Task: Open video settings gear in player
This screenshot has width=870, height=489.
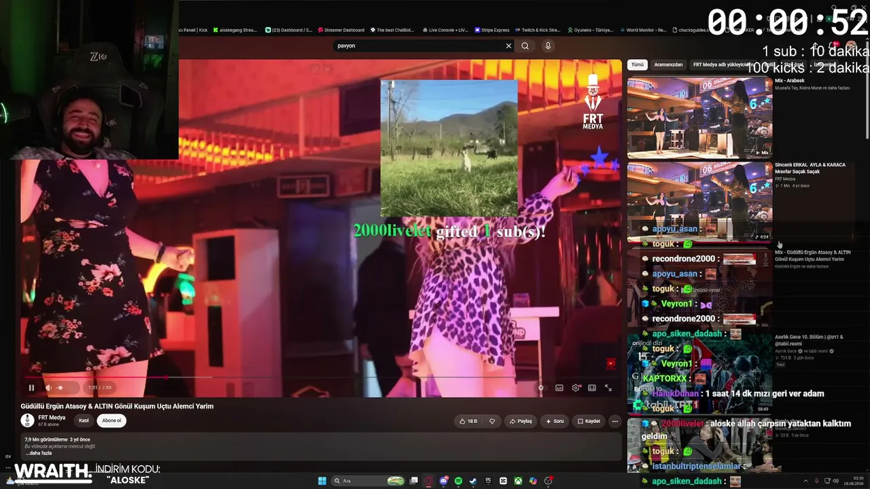Action: 576,388
